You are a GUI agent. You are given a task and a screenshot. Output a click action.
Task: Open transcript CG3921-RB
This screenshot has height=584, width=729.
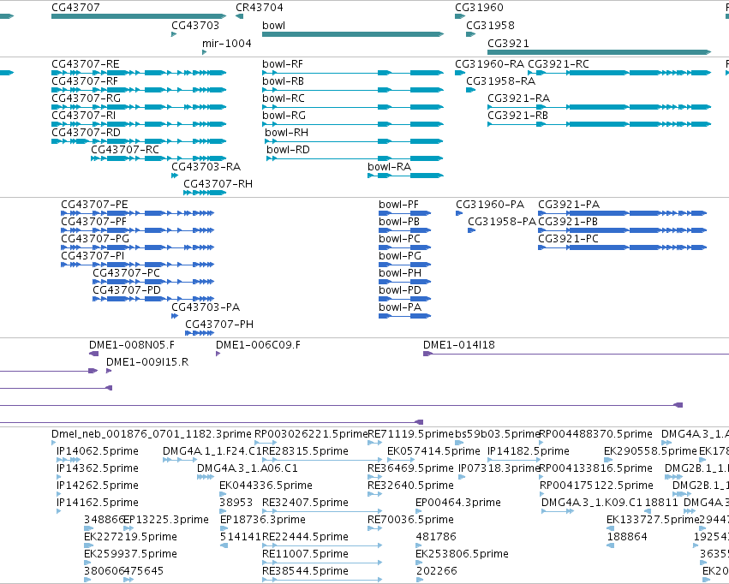[600, 124]
